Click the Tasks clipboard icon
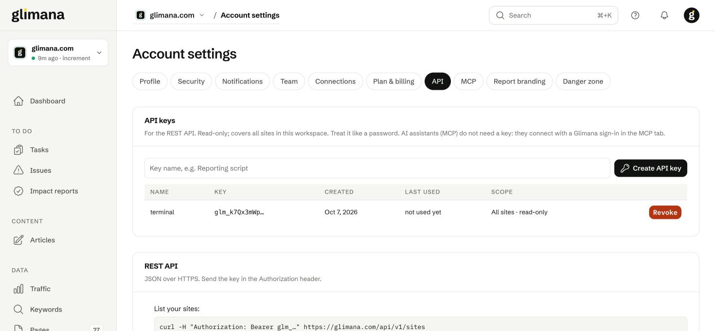Viewport: 715px width, 331px height. point(18,150)
